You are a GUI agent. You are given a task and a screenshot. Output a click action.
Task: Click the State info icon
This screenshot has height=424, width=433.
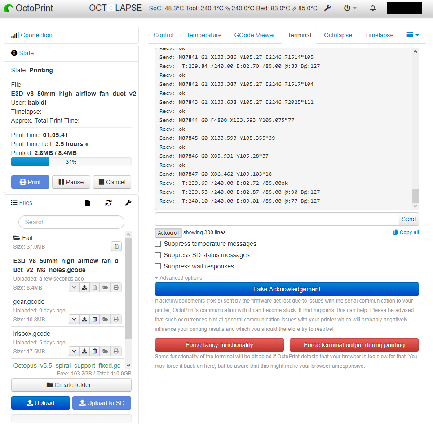[14, 53]
